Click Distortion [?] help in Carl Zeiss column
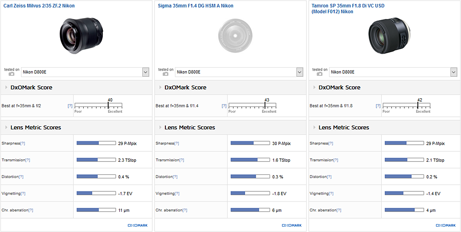 (21, 177)
